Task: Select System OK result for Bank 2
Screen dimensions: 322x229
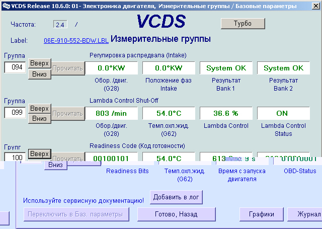Action: click(283, 68)
